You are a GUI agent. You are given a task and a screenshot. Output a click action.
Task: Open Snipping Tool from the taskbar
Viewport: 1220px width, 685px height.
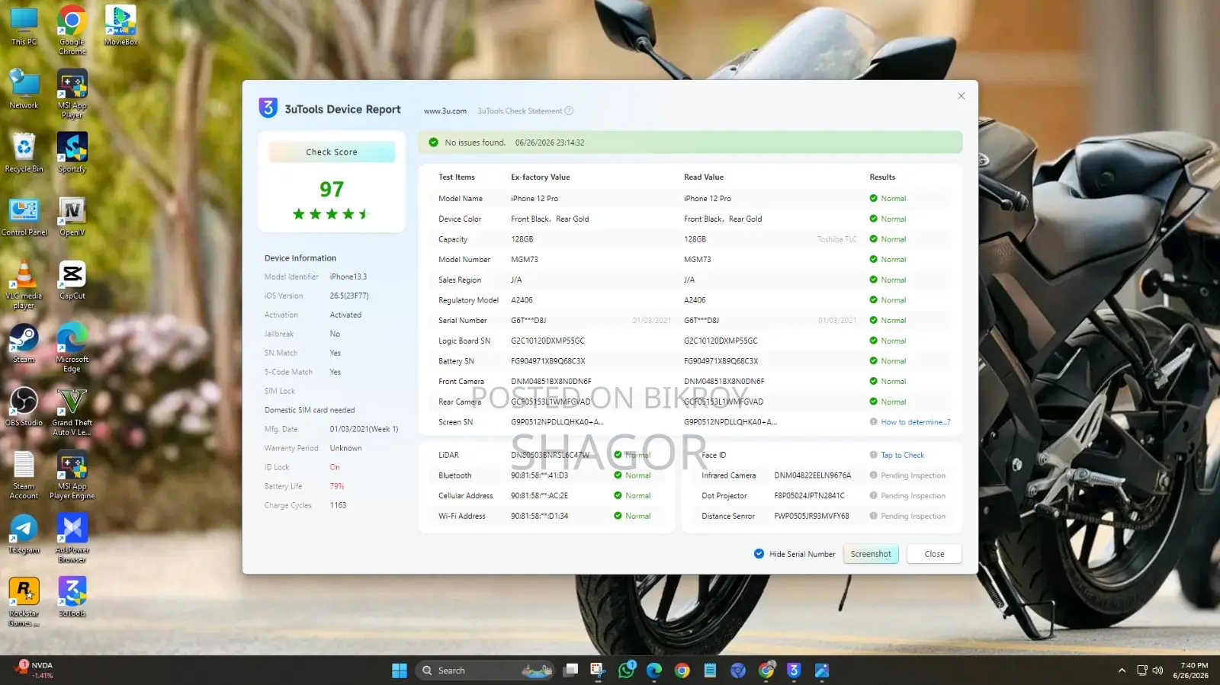coord(598,671)
